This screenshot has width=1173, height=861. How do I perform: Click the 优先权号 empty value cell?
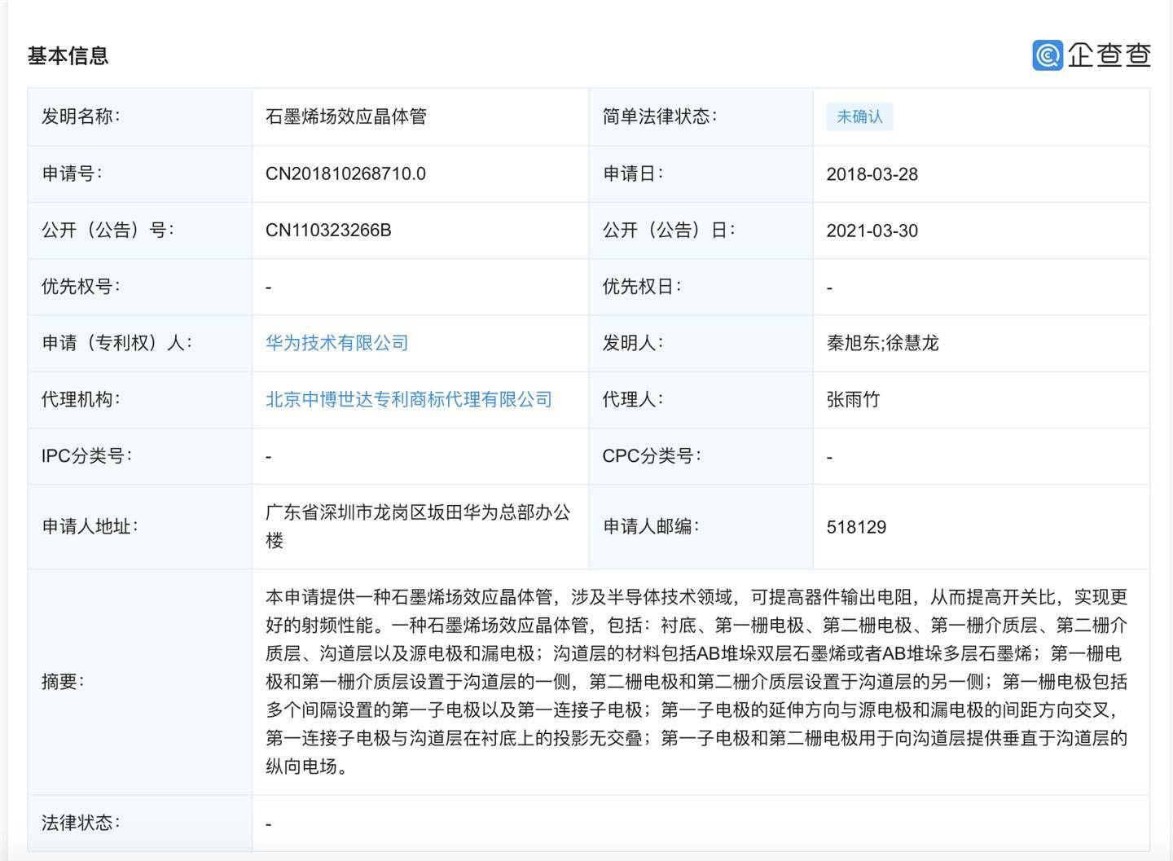click(267, 286)
